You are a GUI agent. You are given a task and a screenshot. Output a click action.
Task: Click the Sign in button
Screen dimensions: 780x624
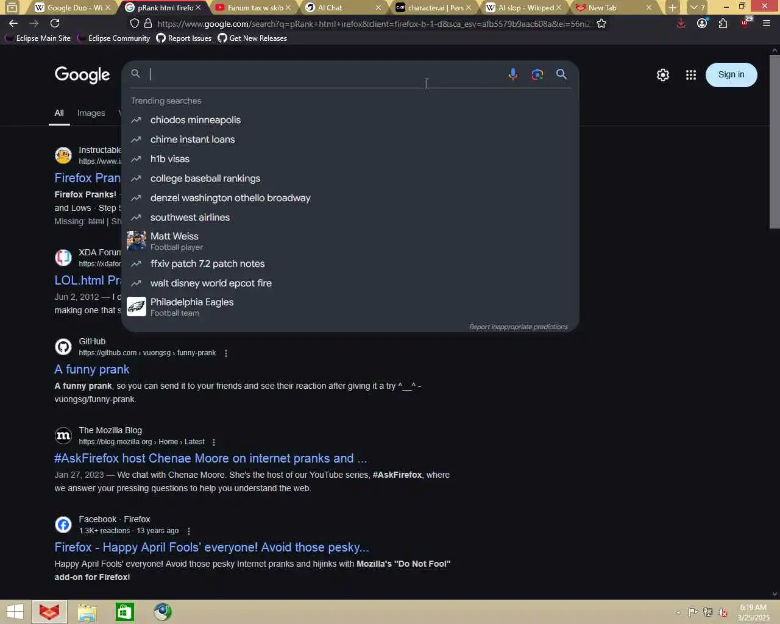pyautogui.click(x=731, y=75)
